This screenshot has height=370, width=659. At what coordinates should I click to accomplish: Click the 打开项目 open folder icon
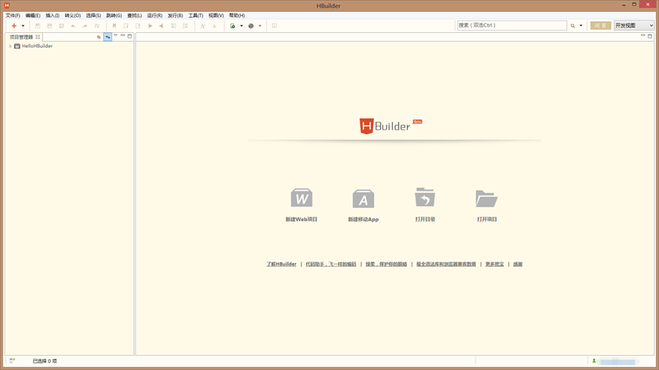(487, 198)
